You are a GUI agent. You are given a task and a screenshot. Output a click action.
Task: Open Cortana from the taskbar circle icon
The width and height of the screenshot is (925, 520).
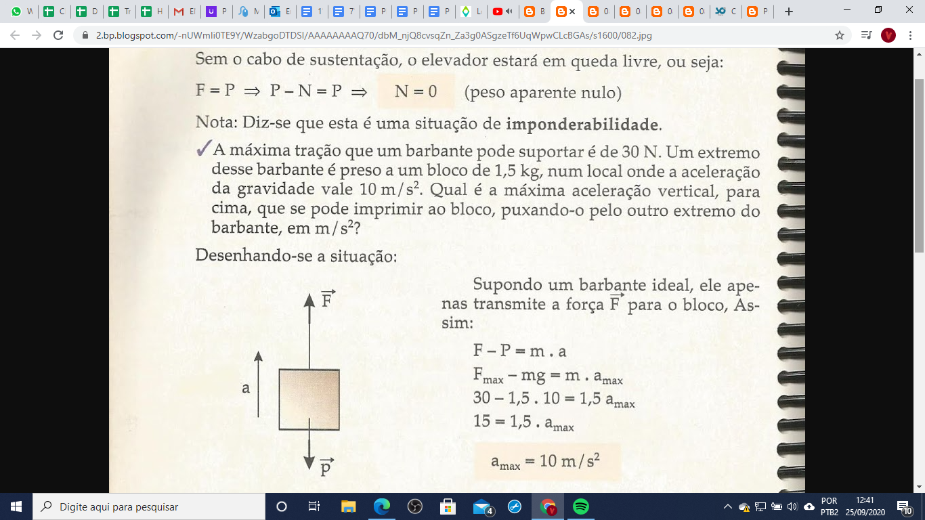[x=282, y=506]
